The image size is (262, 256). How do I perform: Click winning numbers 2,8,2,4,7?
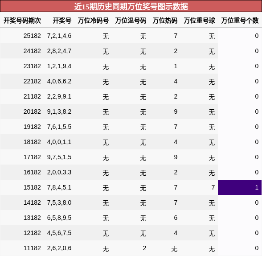point(59,51)
